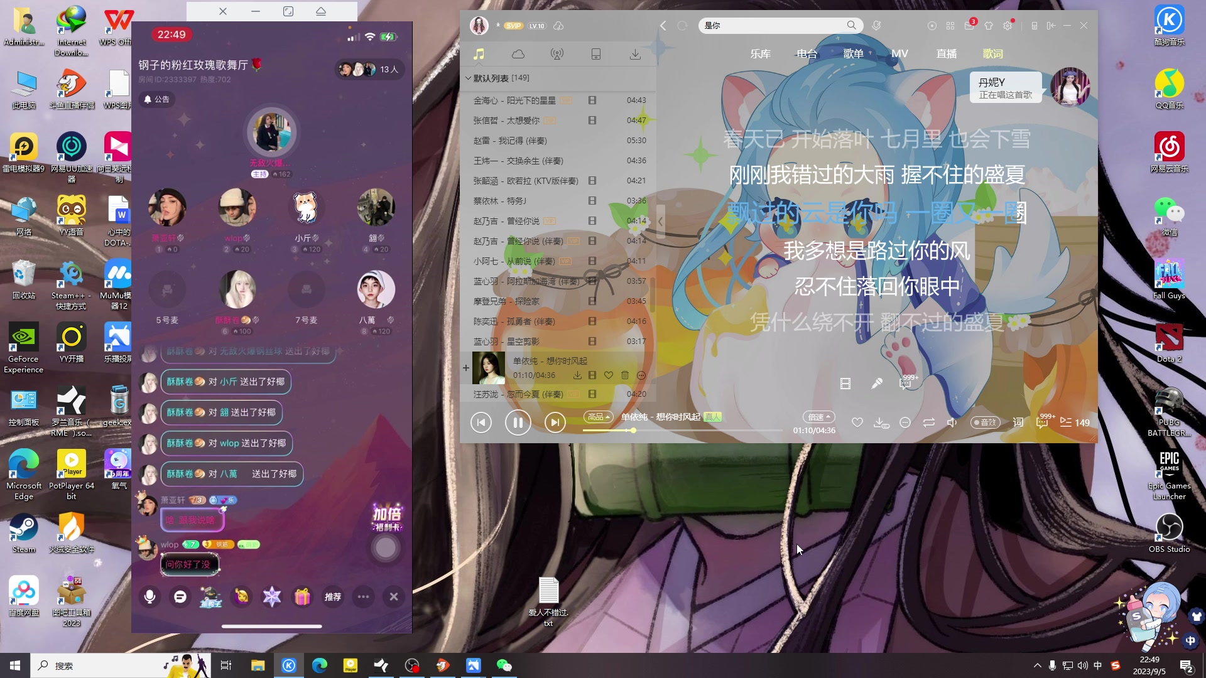Mute the player volume speaker icon
Image resolution: width=1206 pixels, height=678 pixels.
pos(952,422)
